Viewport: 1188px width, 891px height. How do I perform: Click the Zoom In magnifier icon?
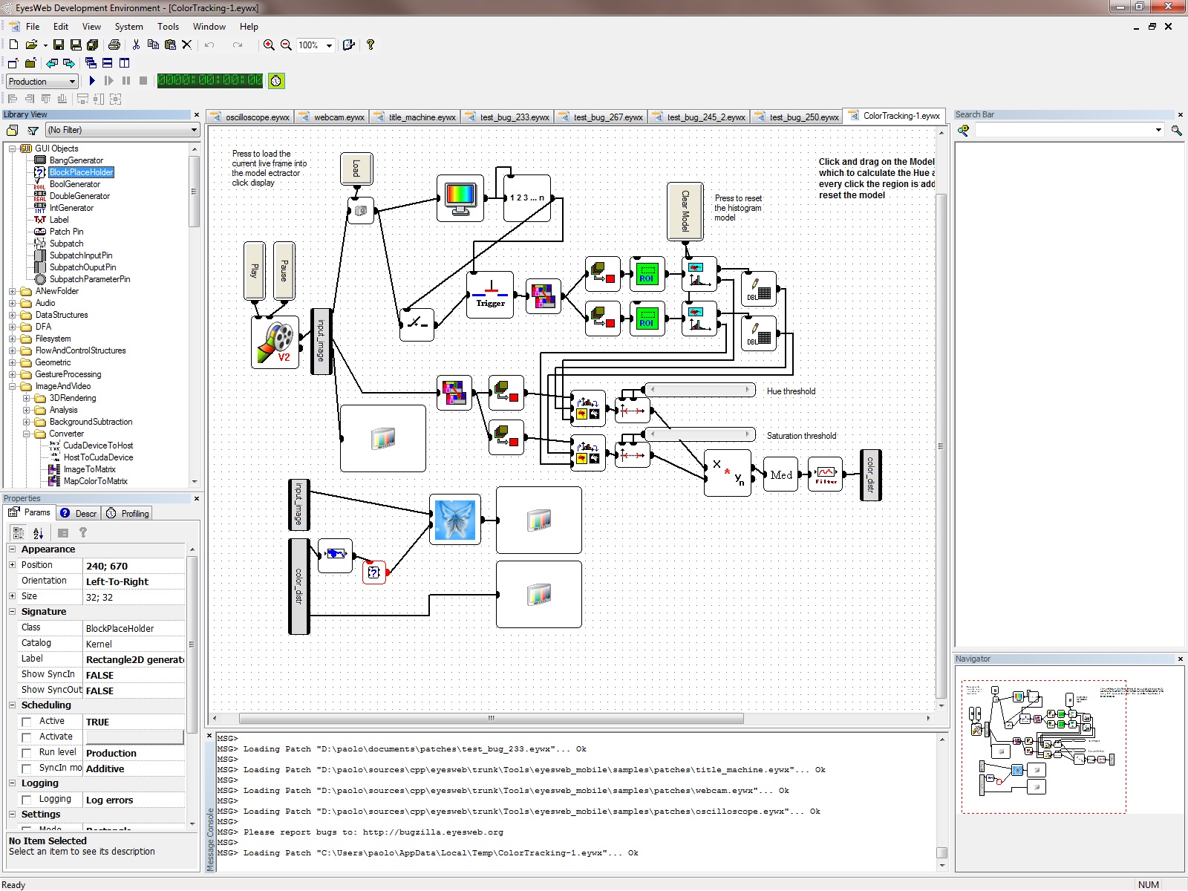point(269,45)
